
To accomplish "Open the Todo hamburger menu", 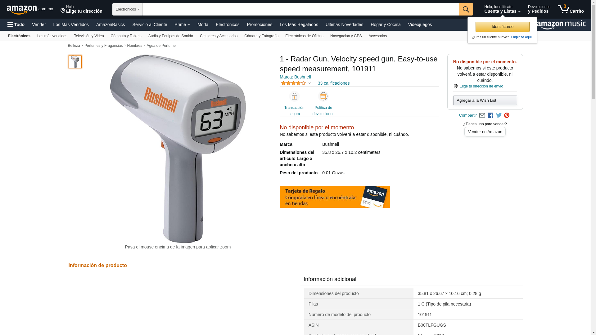I will (16, 25).
